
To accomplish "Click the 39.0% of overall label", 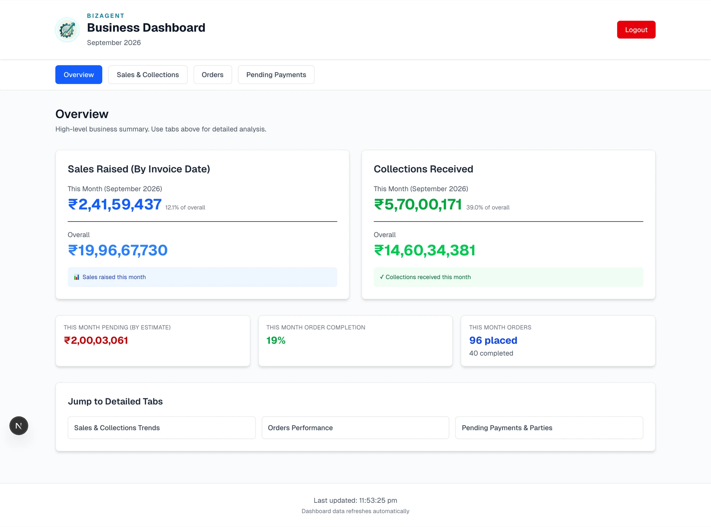I will [x=488, y=208].
